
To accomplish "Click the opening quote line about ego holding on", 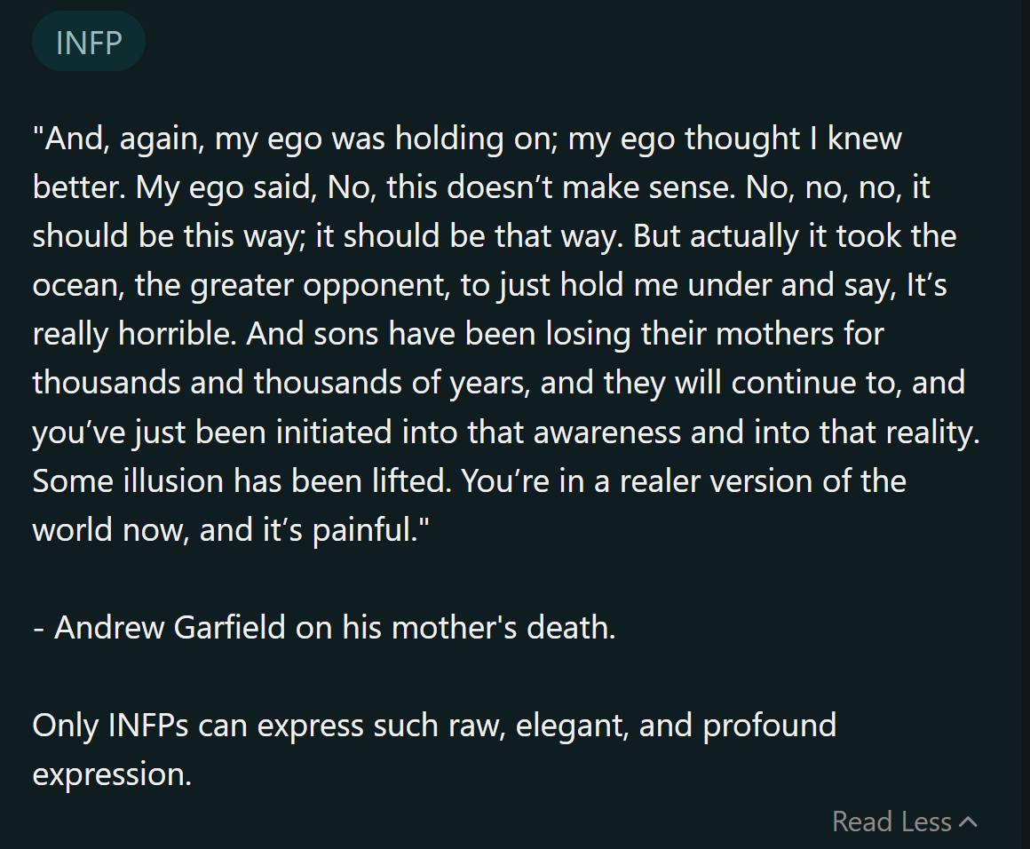I will click(467, 139).
